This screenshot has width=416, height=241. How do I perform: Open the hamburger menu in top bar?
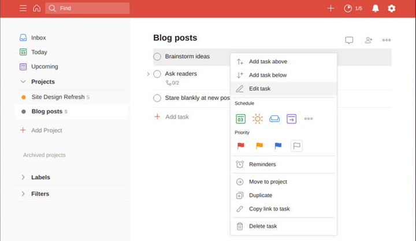(23, 8)
